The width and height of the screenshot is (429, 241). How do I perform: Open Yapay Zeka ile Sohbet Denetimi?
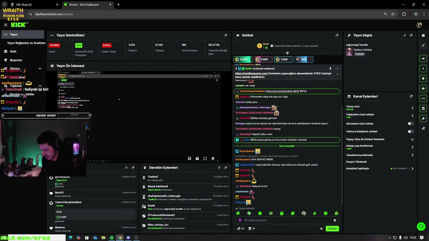(x=380, y=139)
